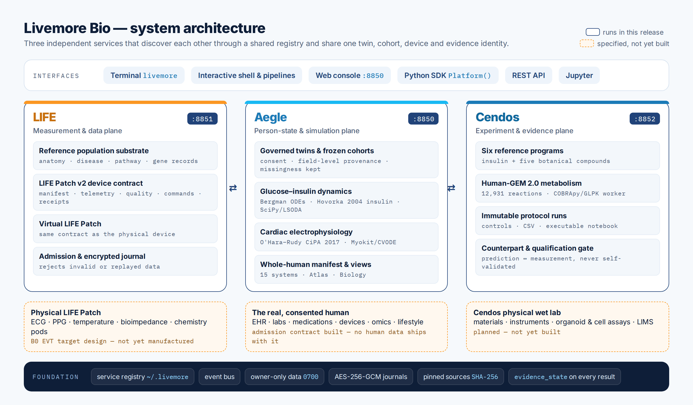Open the Web console :8850 chip

[349, 75]
